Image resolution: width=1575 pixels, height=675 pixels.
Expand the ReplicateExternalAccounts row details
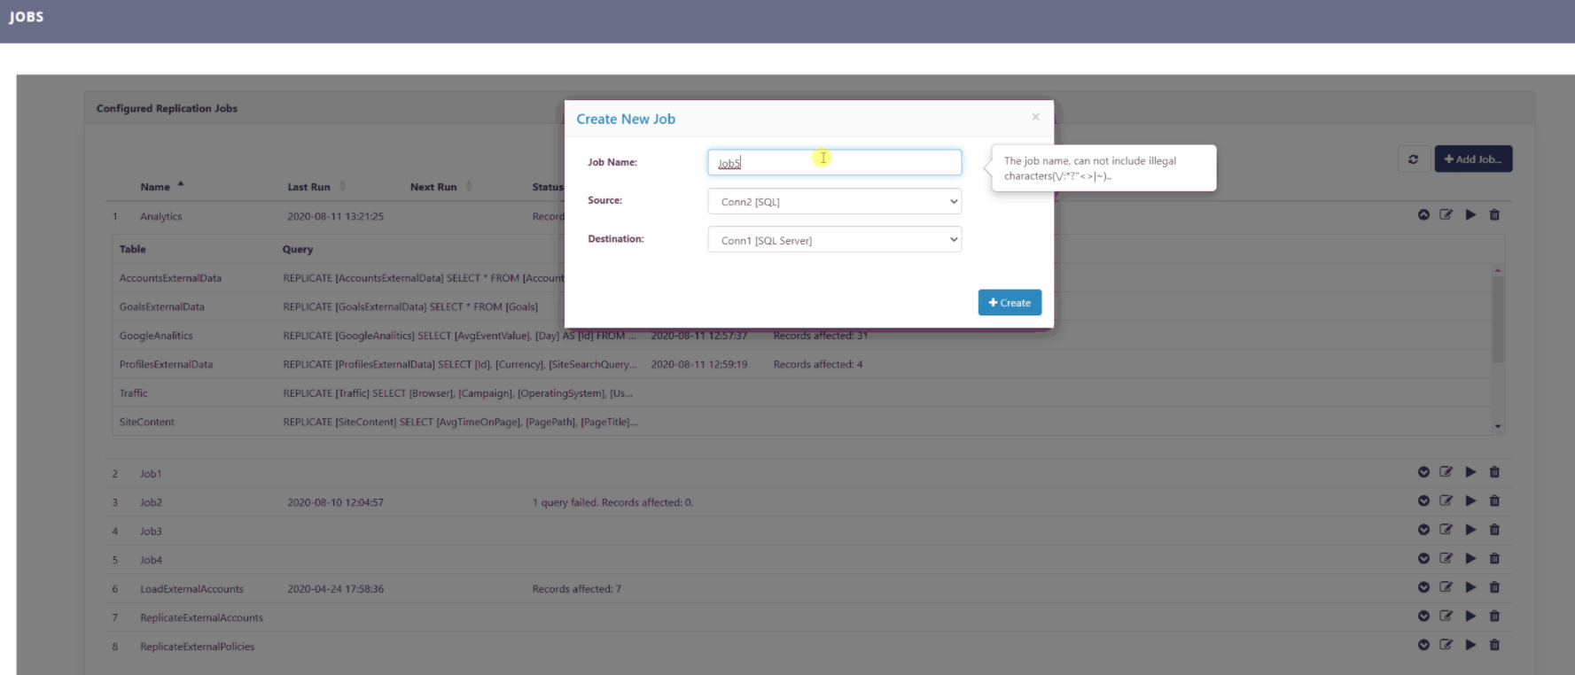coord(1423,617)
